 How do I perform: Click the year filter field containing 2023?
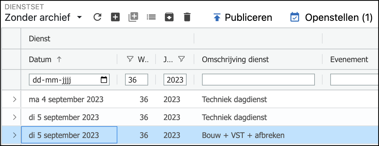pos(175,80)
